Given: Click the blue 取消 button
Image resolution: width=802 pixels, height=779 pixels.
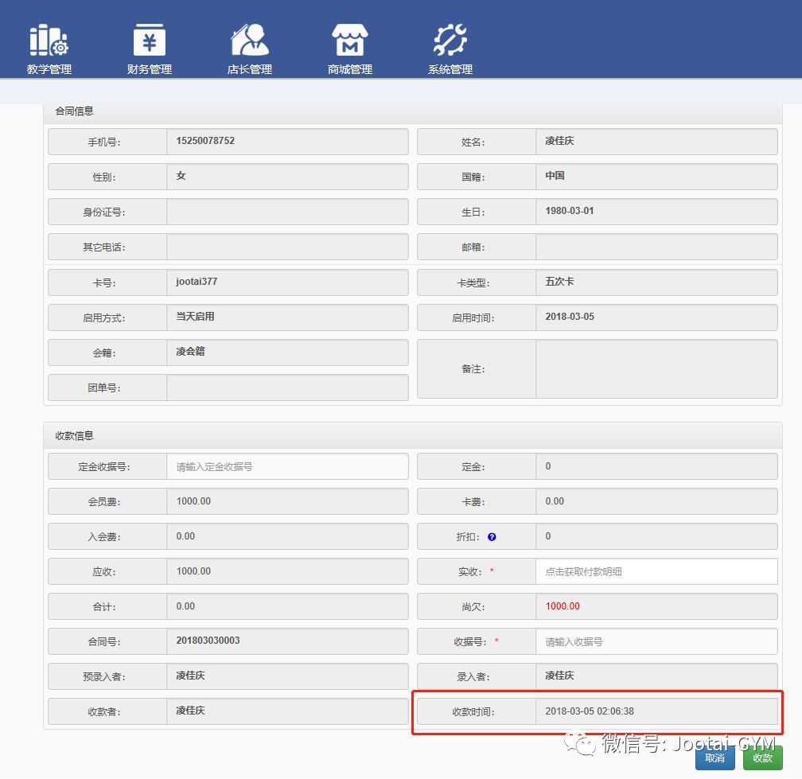Looking at the screenshot, I should (714, 758).
